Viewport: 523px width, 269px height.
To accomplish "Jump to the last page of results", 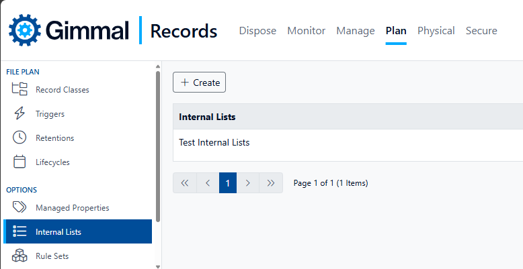I will [271, 183].
